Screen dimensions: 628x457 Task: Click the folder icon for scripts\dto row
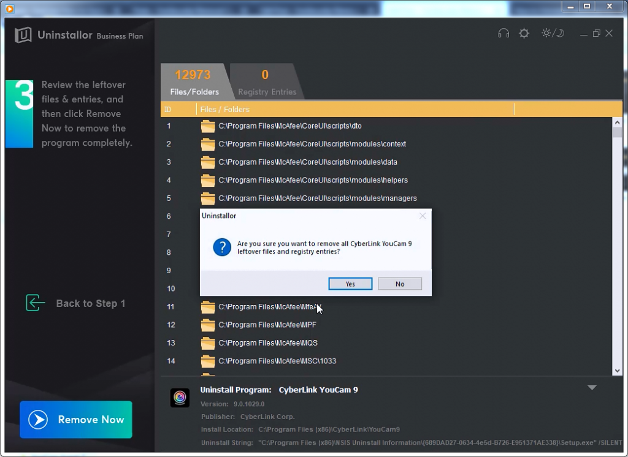point(208,126)
